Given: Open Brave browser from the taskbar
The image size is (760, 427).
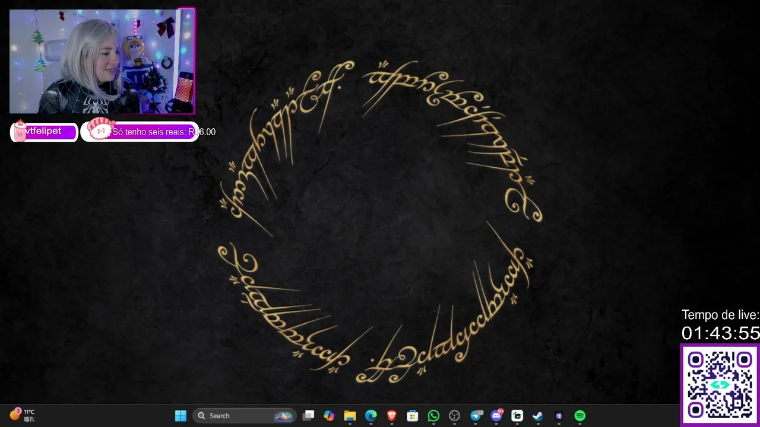Looking at the screenshot, I should (x=392, y=416).
